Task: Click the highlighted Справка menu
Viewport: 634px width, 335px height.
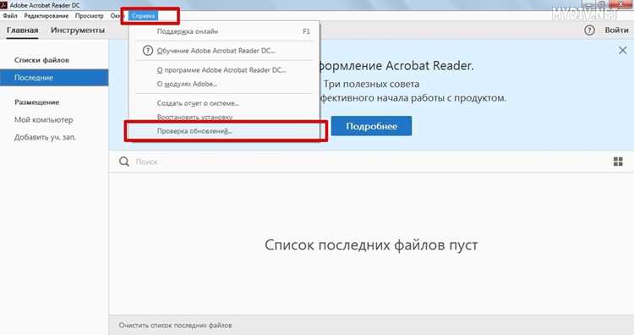Action: (x=143, y=16)
